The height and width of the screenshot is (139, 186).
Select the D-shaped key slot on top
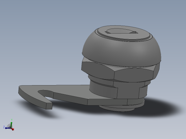[x=121, y=31]
